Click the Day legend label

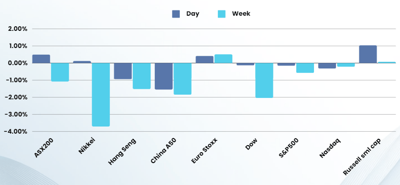click(x=193, y=14)
